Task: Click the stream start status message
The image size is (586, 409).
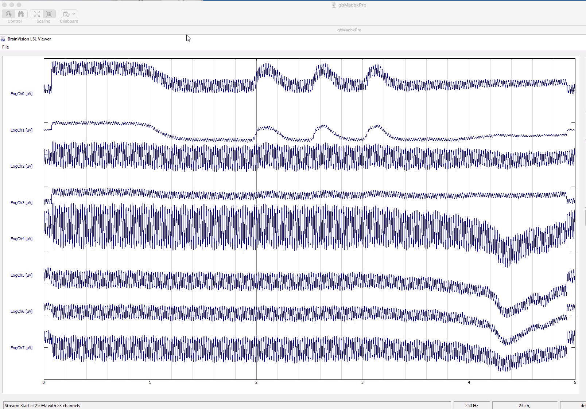Action: point(42,405)
